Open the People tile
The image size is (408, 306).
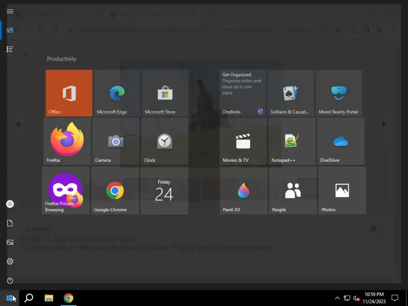[x=293, y=190]
